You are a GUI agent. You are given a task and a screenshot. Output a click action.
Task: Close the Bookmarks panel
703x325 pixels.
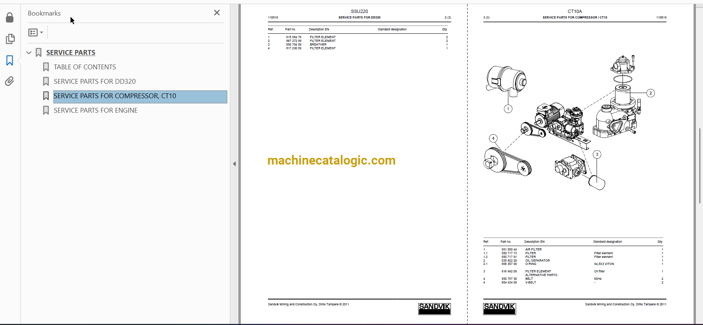217,13
